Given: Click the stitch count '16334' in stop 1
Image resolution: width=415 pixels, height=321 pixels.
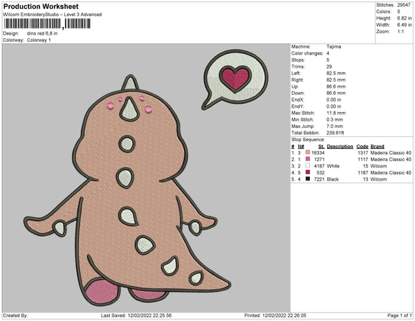Looking at the screenshot, I should click(x=318, y=153).
